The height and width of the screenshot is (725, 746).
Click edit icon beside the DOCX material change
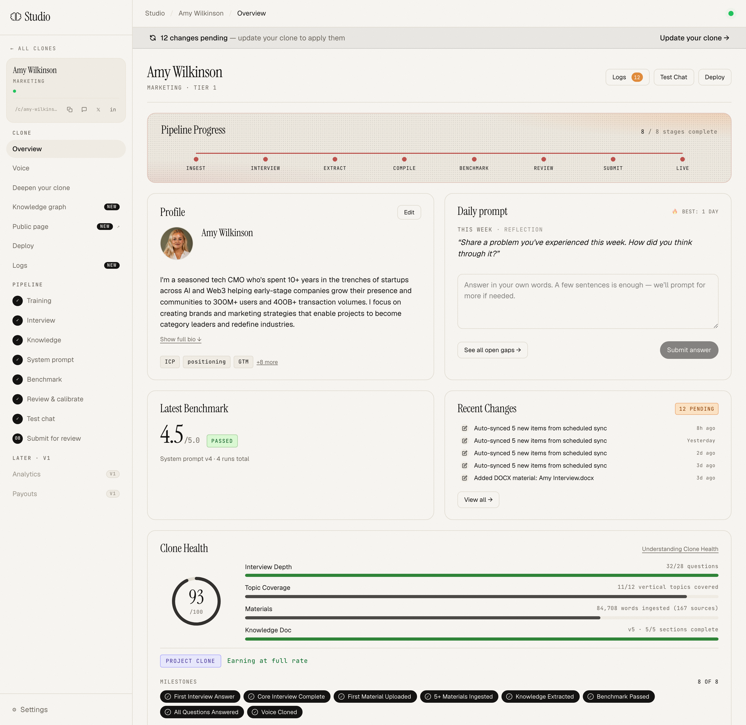coord(464,478)
